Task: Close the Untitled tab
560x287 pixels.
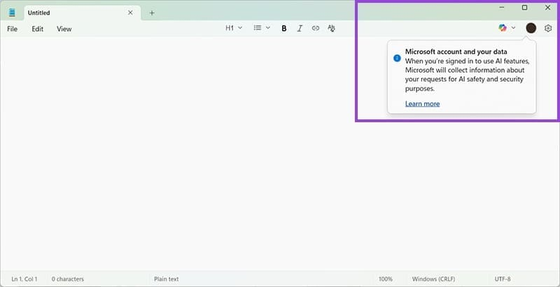Action: (x=130, y=13)
